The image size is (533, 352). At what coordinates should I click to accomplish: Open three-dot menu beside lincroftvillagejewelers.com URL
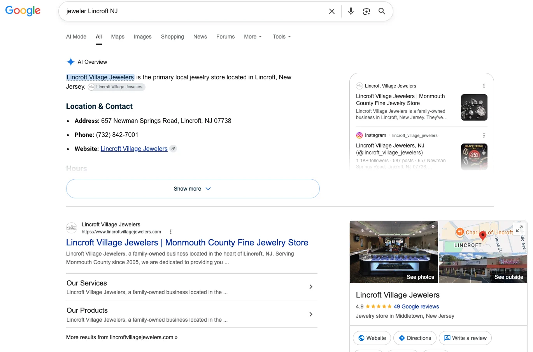click(x=170, y=232)
